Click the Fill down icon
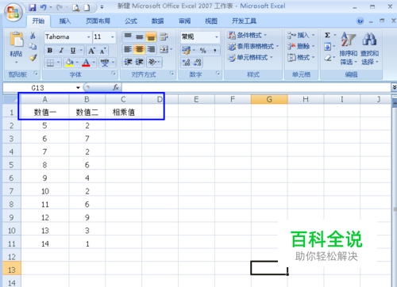The image size is (397, 287). coord(327,47)
